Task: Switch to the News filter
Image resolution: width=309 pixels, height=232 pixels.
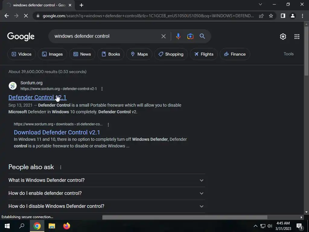Action: [82, 54]
